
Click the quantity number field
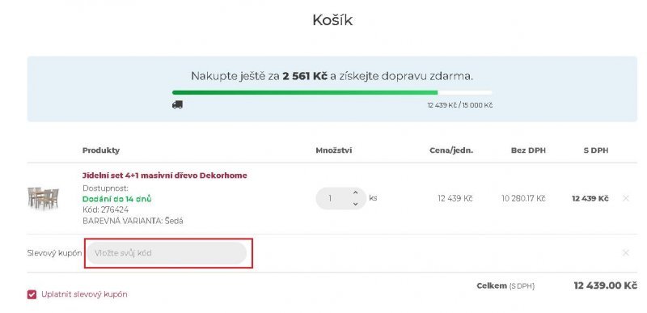(x=333, y=198)
